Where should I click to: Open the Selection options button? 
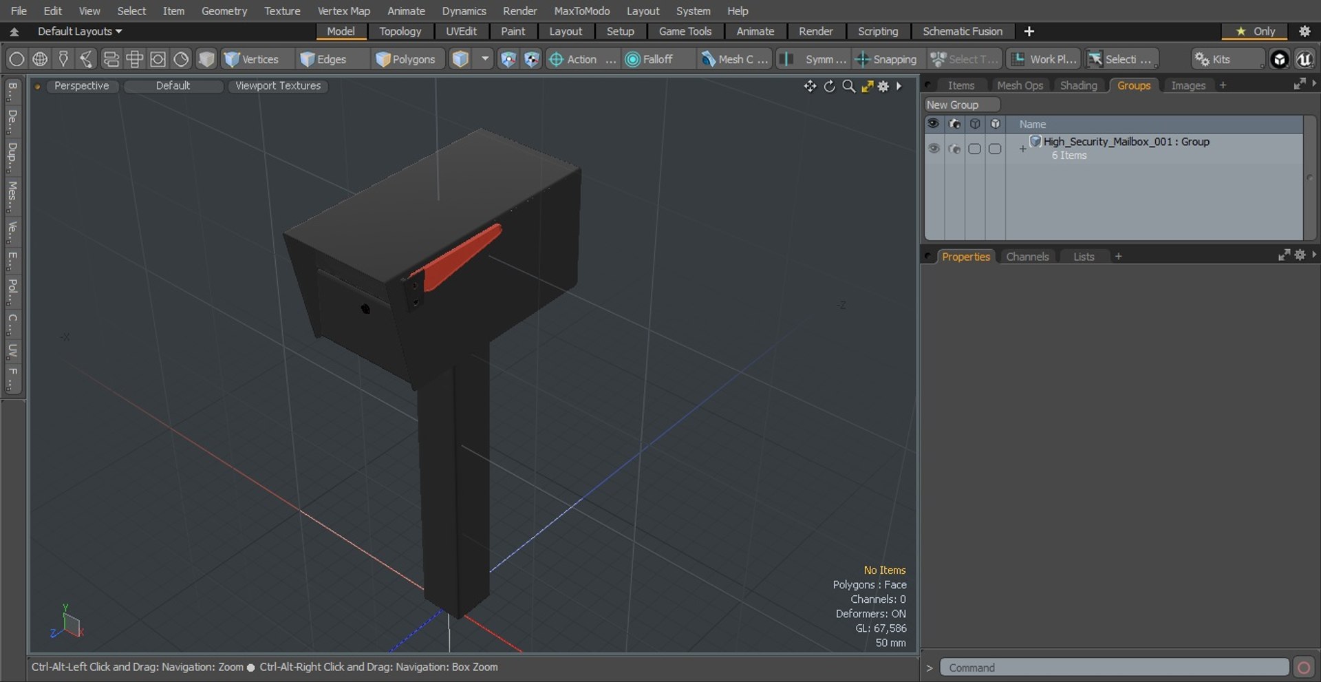click(x=1121, y=59)
